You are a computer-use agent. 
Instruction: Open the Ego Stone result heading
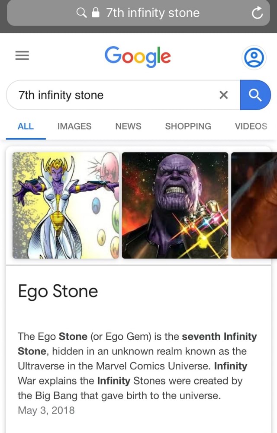(x=58, y=292)
